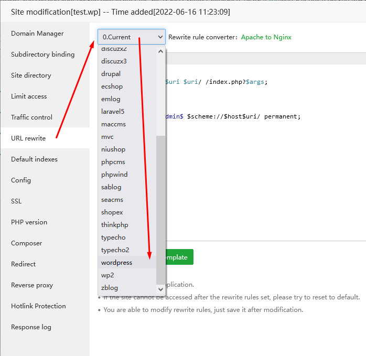Viewport: 366px width, 356px height.
Task: Choose laravel5 rewrite rule option
Action: (113, 112)
